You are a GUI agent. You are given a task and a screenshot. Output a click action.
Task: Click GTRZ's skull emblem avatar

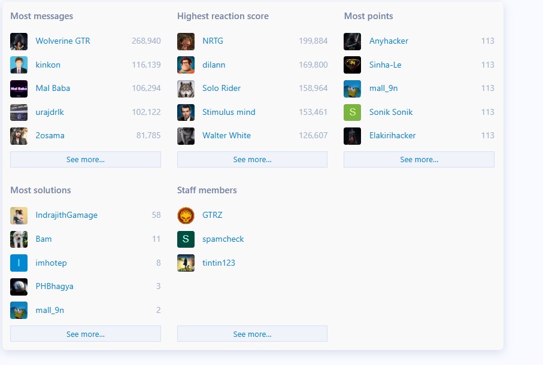(x=186, y=215)
